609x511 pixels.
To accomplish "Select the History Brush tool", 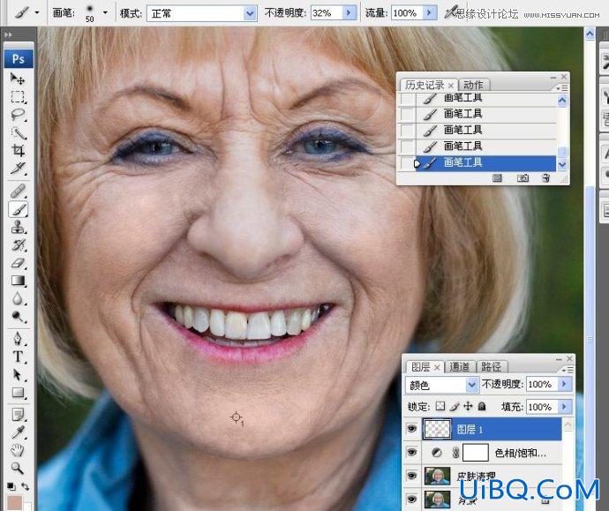I will (18, 245).
